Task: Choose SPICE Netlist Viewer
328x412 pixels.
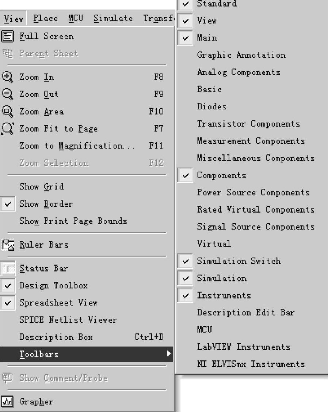Action: (x=68, y=320)
